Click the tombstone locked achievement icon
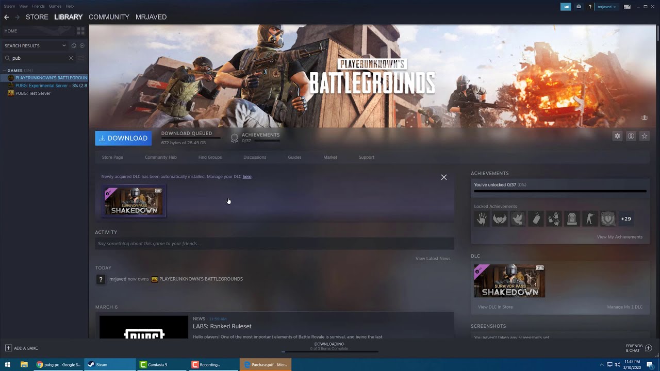 point(572,219)
